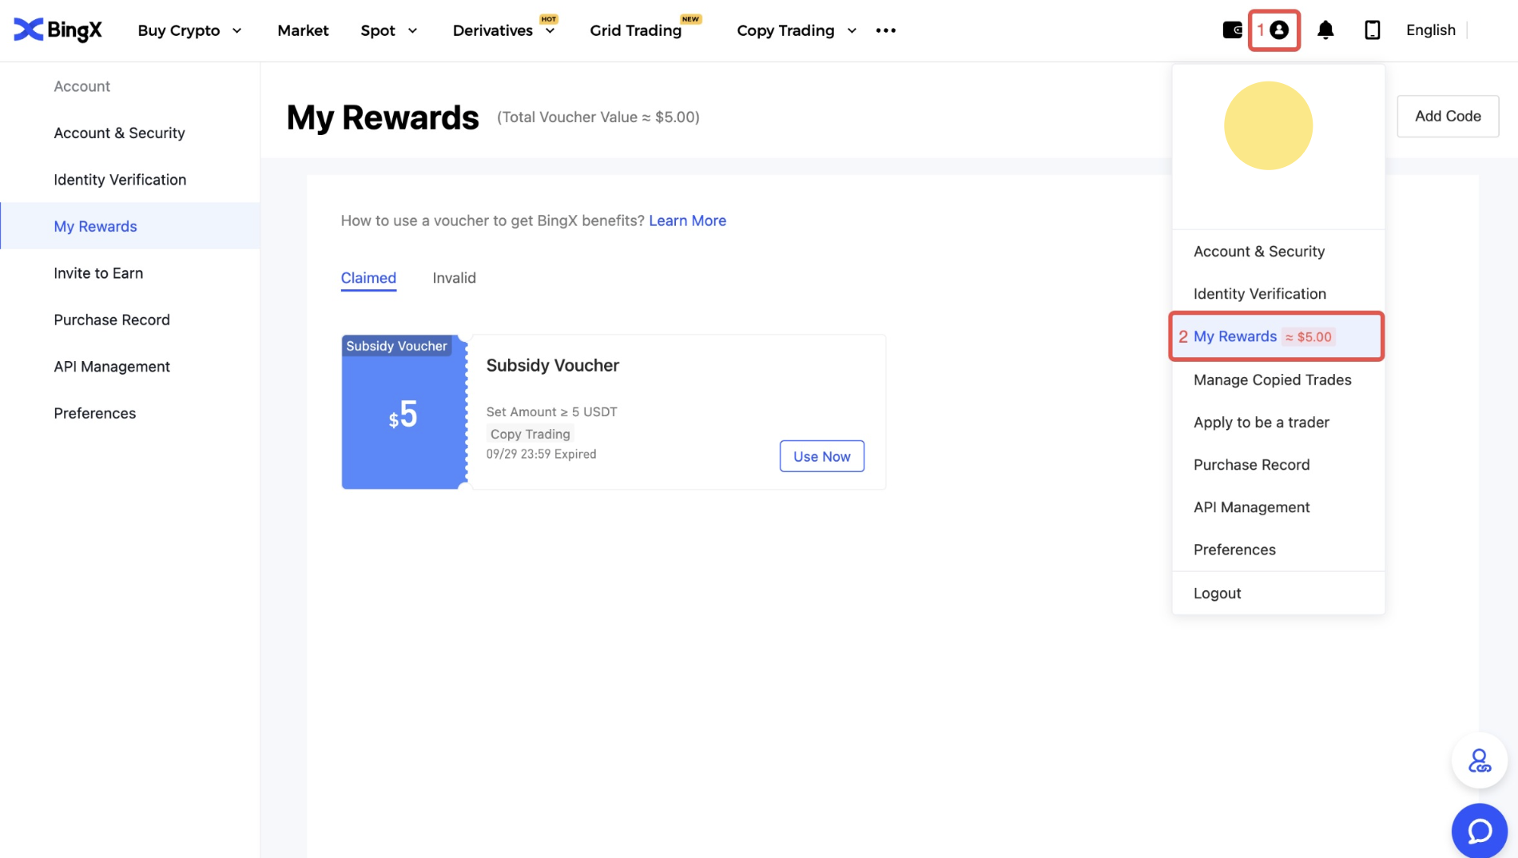Open the Derivatives dropdown

[503, 30]
